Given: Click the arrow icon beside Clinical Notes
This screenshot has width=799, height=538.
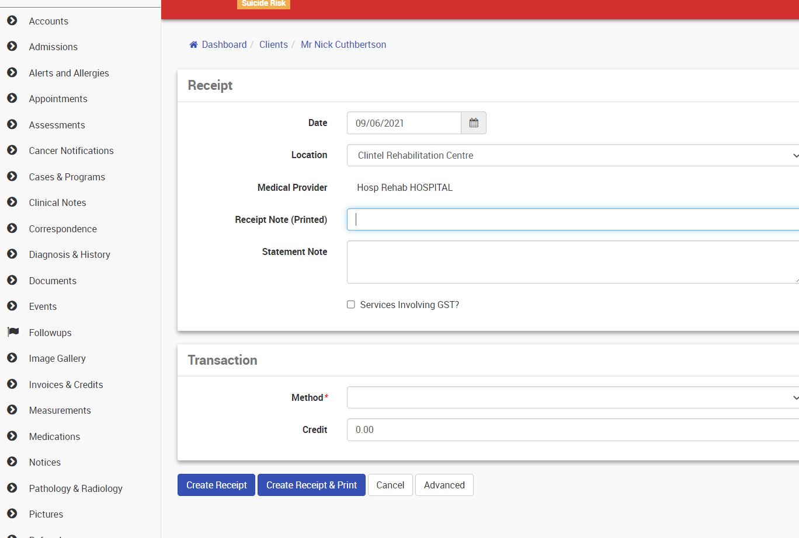Looking at the screenshot, I should pyautogui.click(x=12, y=202).
